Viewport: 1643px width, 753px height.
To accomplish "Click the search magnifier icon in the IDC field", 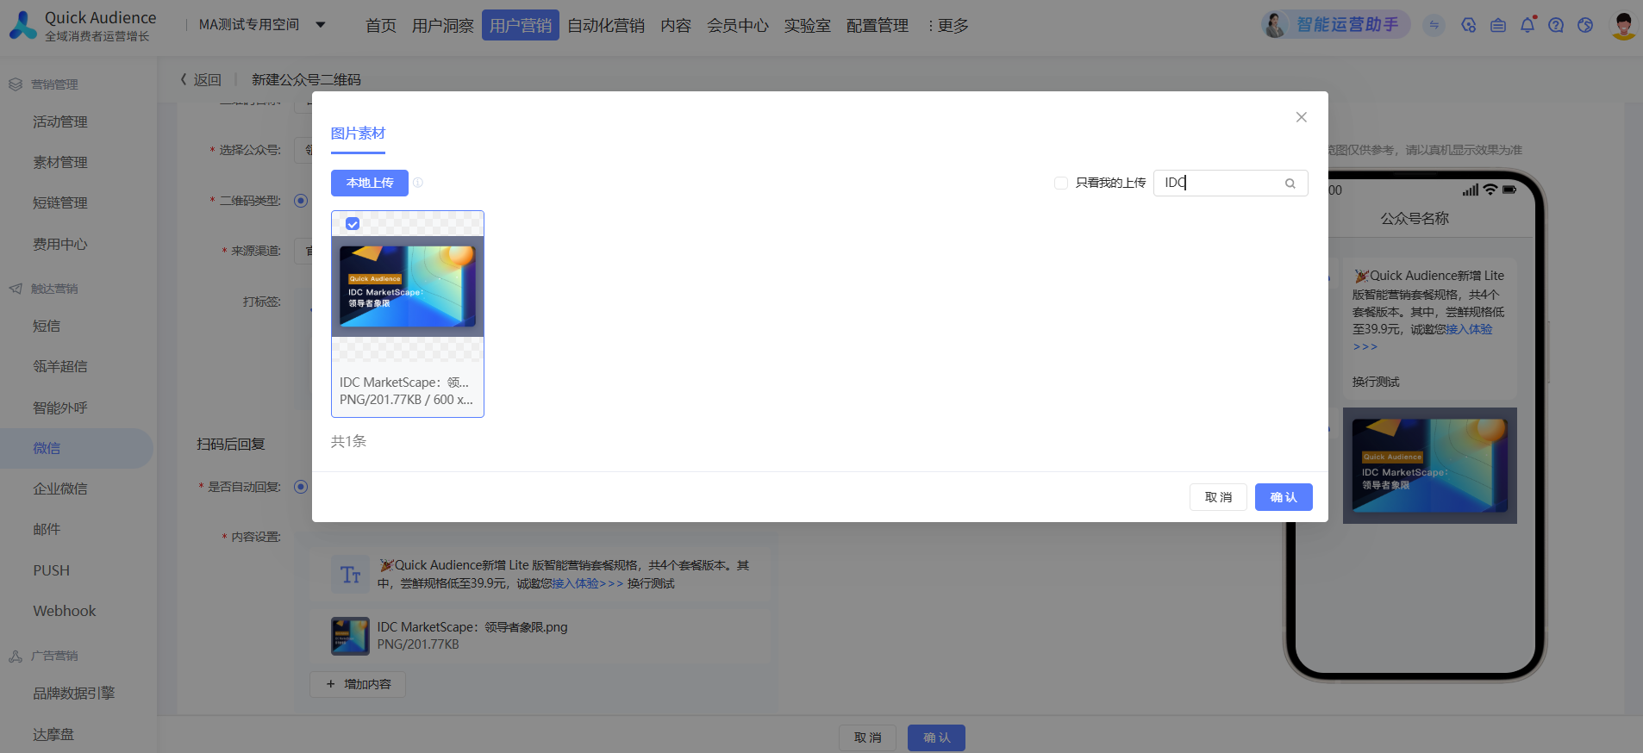I will [x=1290, y=184].
